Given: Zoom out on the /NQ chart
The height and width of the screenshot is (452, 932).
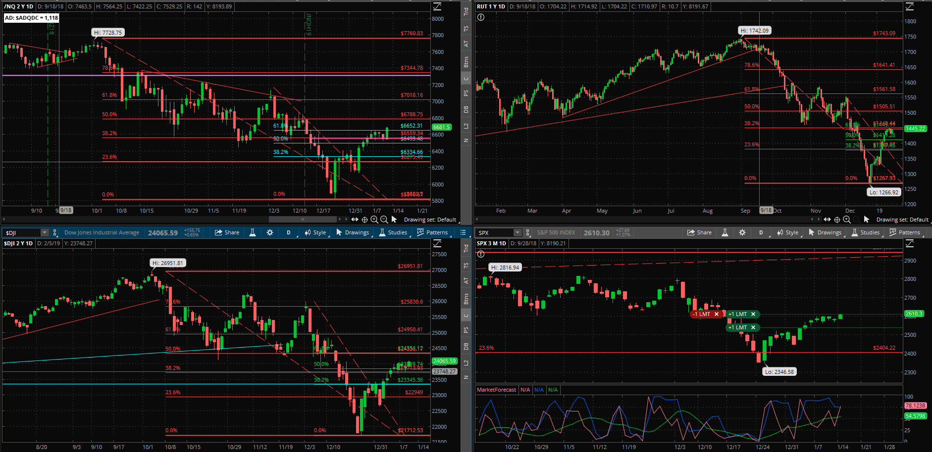Looking at the screenshot, I should click(x=384, y=219).
